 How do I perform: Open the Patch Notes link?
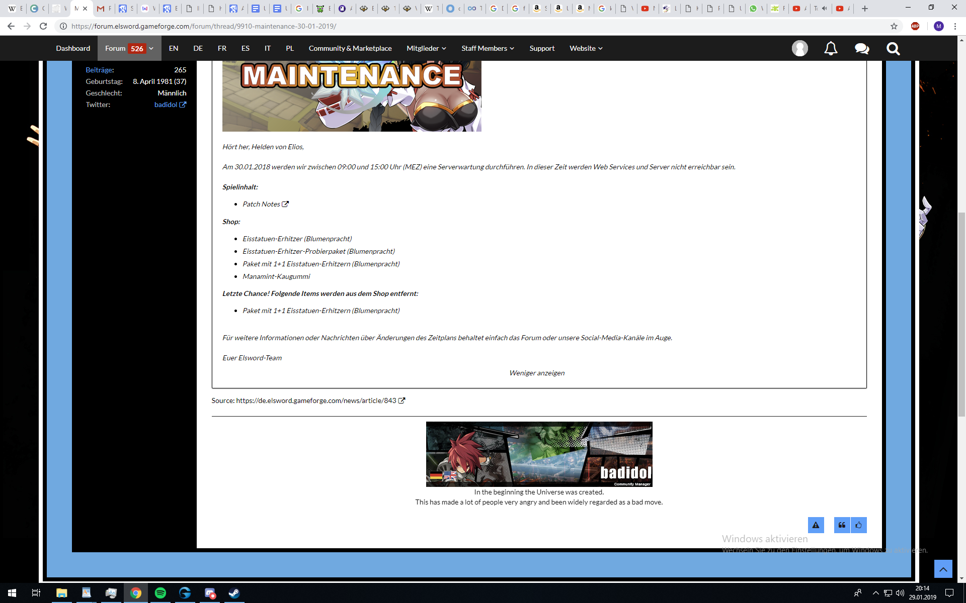coord(265,204)
